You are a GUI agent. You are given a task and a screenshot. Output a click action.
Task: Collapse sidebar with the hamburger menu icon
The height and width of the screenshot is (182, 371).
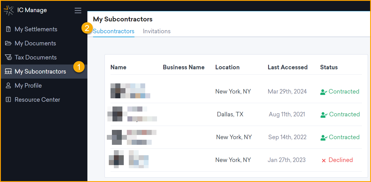(x=78, y=11)
